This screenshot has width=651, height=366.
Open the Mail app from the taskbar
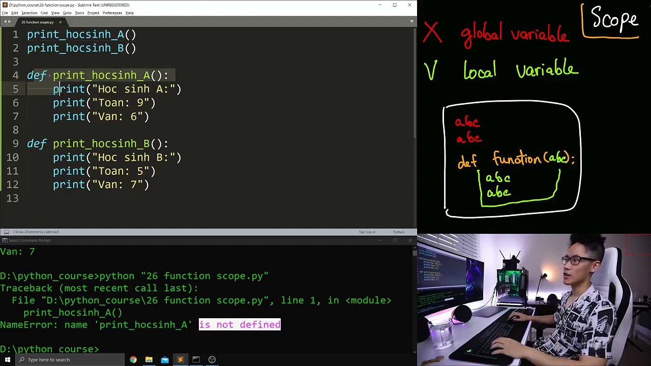coord(165,359)
